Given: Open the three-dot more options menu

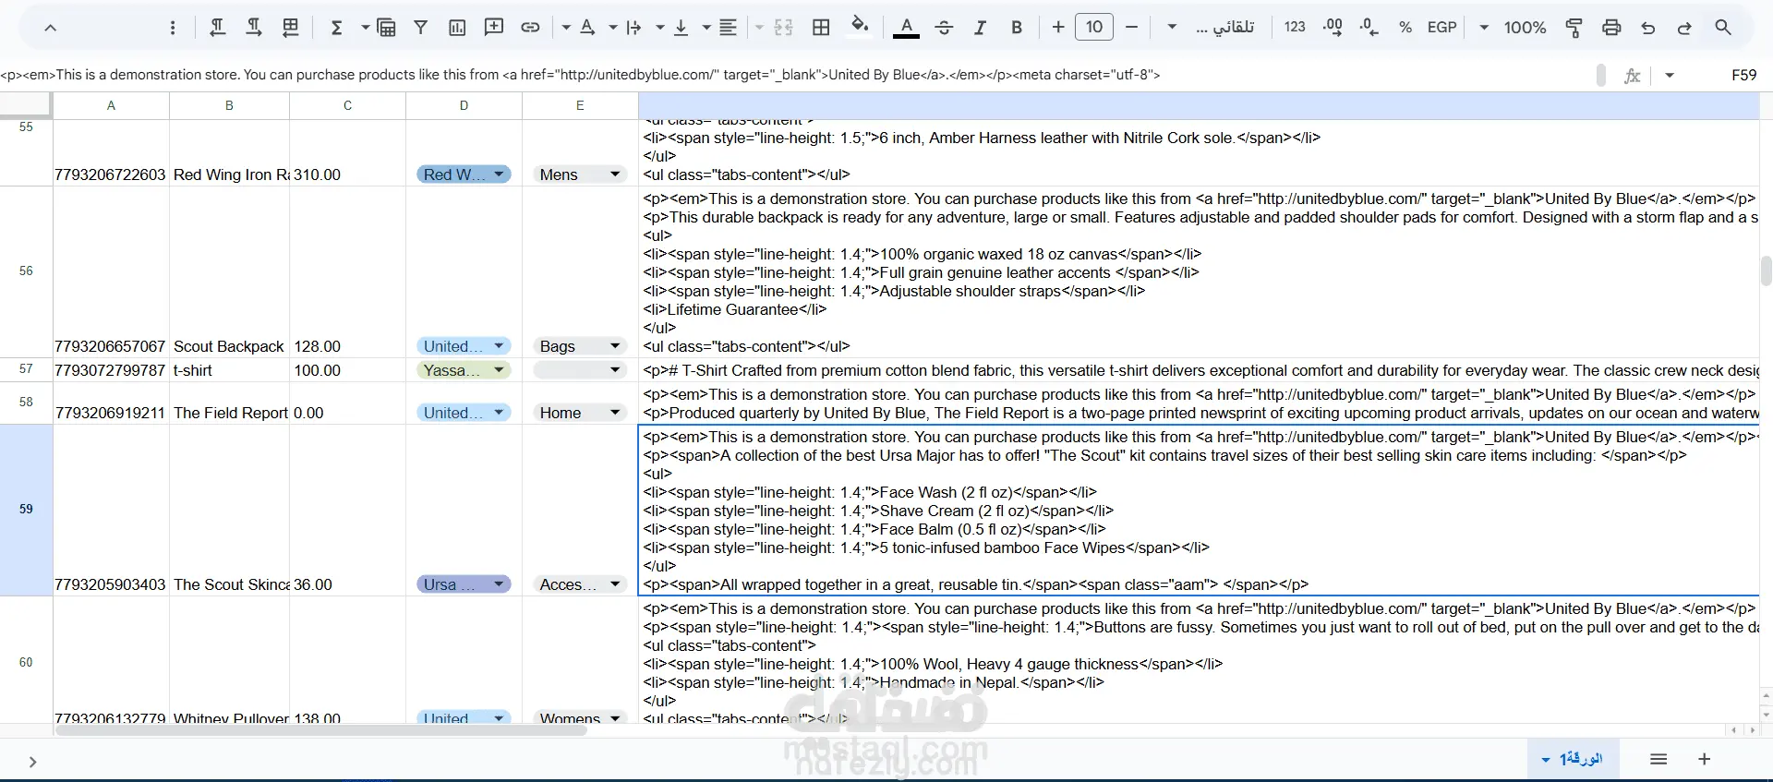Looking at the screenshot, I should pyautogui.click(x=173, y=28).
